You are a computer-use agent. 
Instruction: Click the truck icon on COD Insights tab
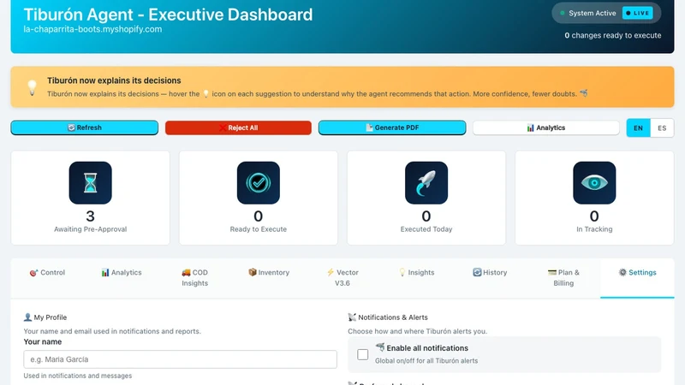(x=186, y=272)
